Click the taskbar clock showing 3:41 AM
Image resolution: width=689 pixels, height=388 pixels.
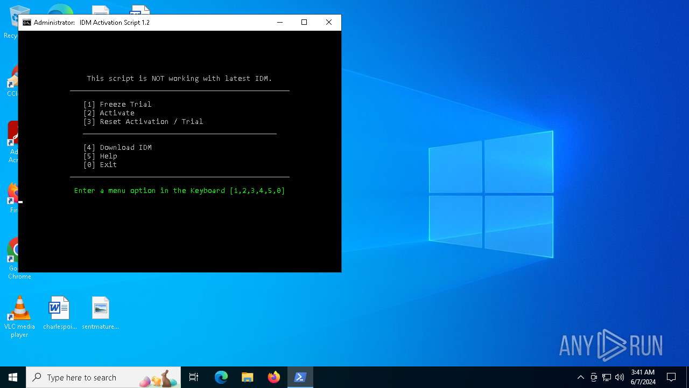(643, 377)
